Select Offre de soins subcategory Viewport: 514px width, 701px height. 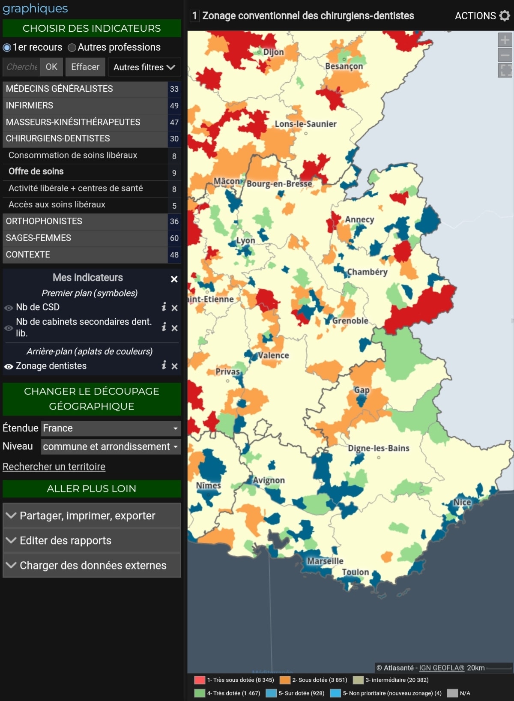coord(36,171)
